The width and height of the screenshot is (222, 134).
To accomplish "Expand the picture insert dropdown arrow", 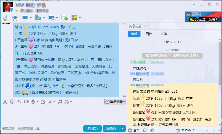I will point(54,102).
